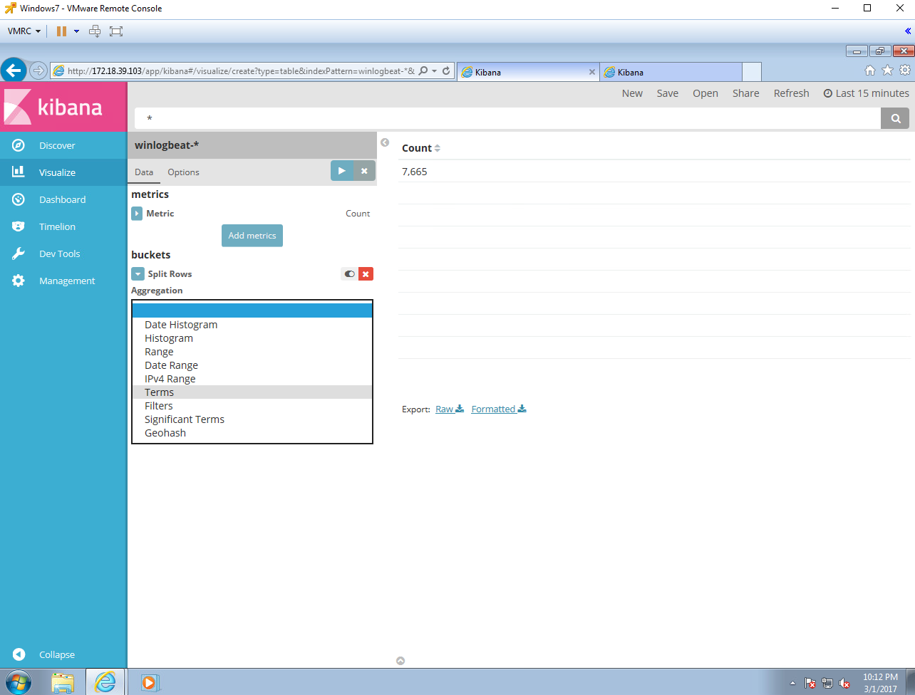Close the first Kibana browser tab
The height and width of the screenshot is (695, 915).
[591, 72]
